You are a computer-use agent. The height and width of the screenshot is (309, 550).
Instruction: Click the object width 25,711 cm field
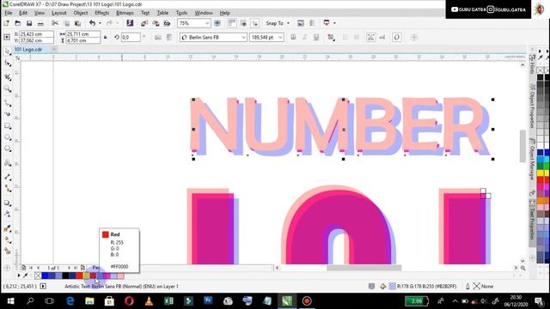pyautogui.click(x=82, y=34)
